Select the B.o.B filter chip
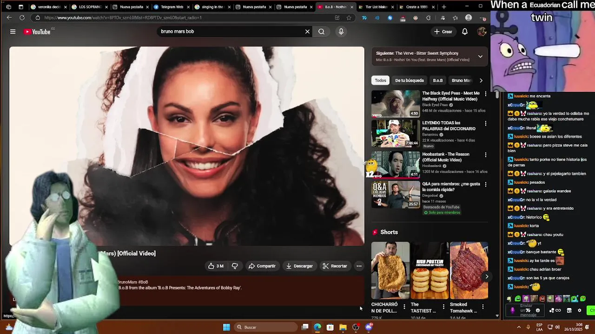 [x=438, y=80]
